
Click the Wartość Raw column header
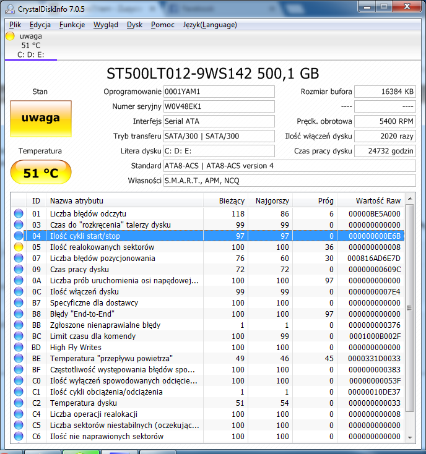coord(371,200)
